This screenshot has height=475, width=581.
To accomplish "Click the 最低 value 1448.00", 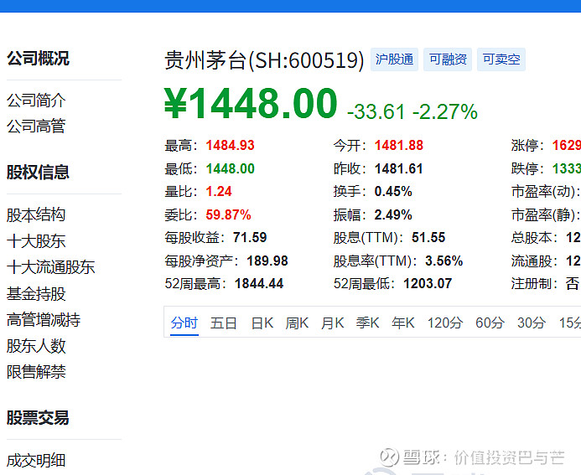I will 230,169.
